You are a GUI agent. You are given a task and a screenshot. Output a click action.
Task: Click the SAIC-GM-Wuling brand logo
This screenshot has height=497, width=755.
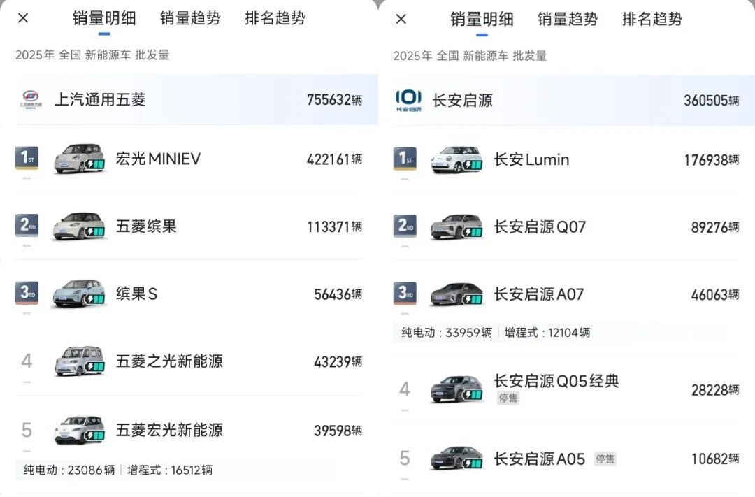tap(31, 99)
